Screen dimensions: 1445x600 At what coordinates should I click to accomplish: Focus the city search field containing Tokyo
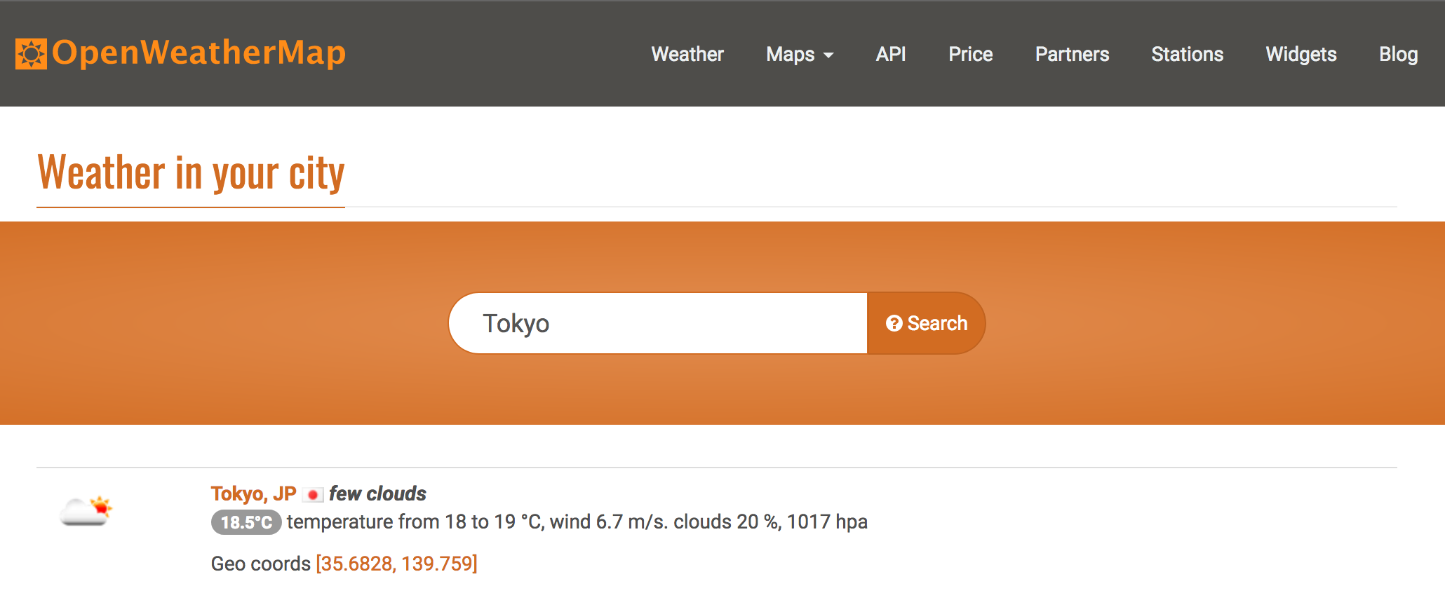(658, 323)
